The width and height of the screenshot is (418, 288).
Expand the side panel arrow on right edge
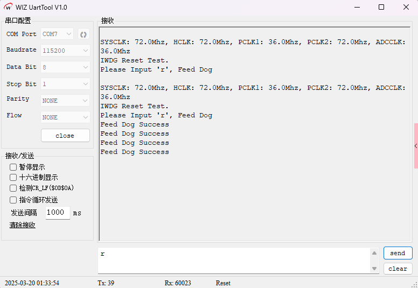pos(415,146)
